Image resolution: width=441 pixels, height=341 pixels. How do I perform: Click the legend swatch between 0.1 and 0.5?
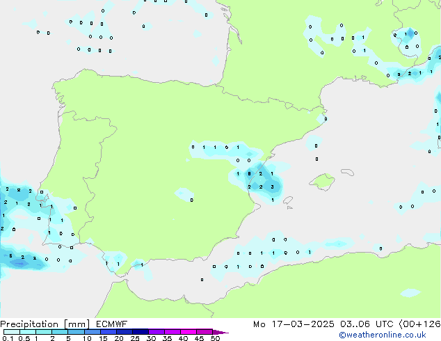pyautogui.click(x=12, y=332)
